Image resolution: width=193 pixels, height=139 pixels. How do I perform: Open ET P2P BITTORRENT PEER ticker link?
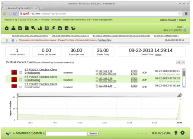pyautogui.click(x=166, y=36)
